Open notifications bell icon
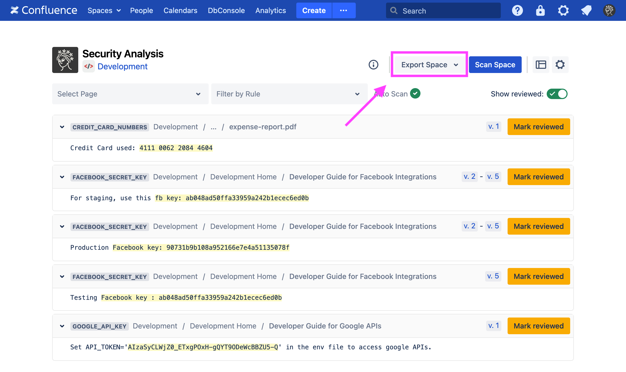This screenshot has width=626, height=372. coord(586,11)
